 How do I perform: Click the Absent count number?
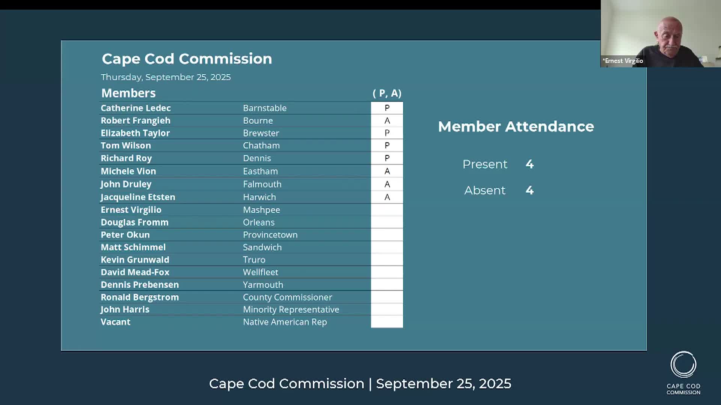click(x=529, y=190)
